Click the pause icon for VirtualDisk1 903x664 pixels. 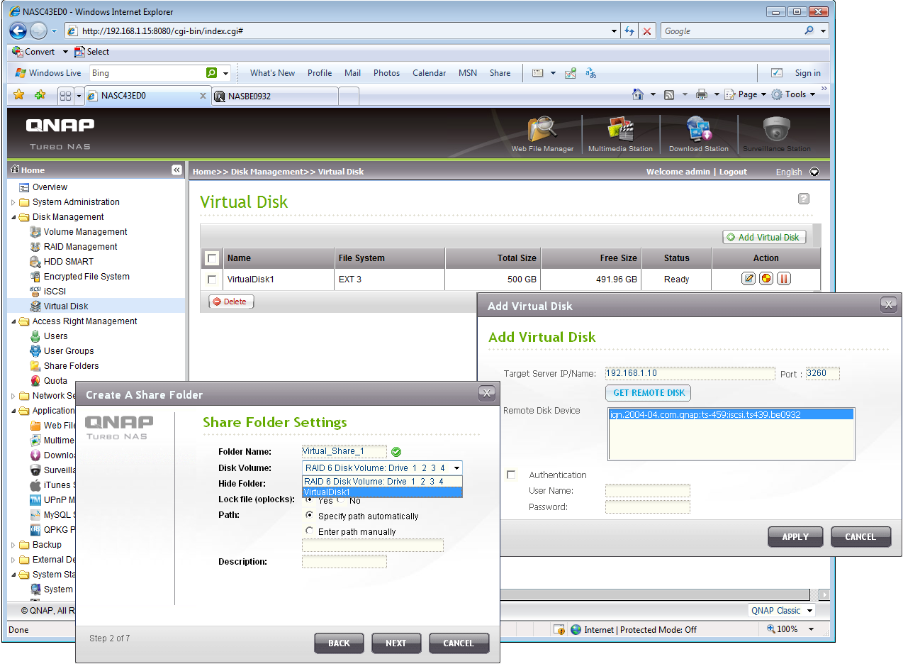(x=783, y=279)
